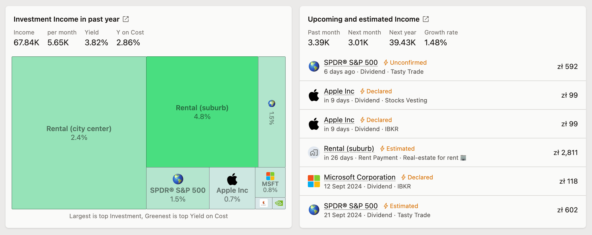Click the Y on Cost value 2.86%

pyautogui.click(x=128, y=43)
